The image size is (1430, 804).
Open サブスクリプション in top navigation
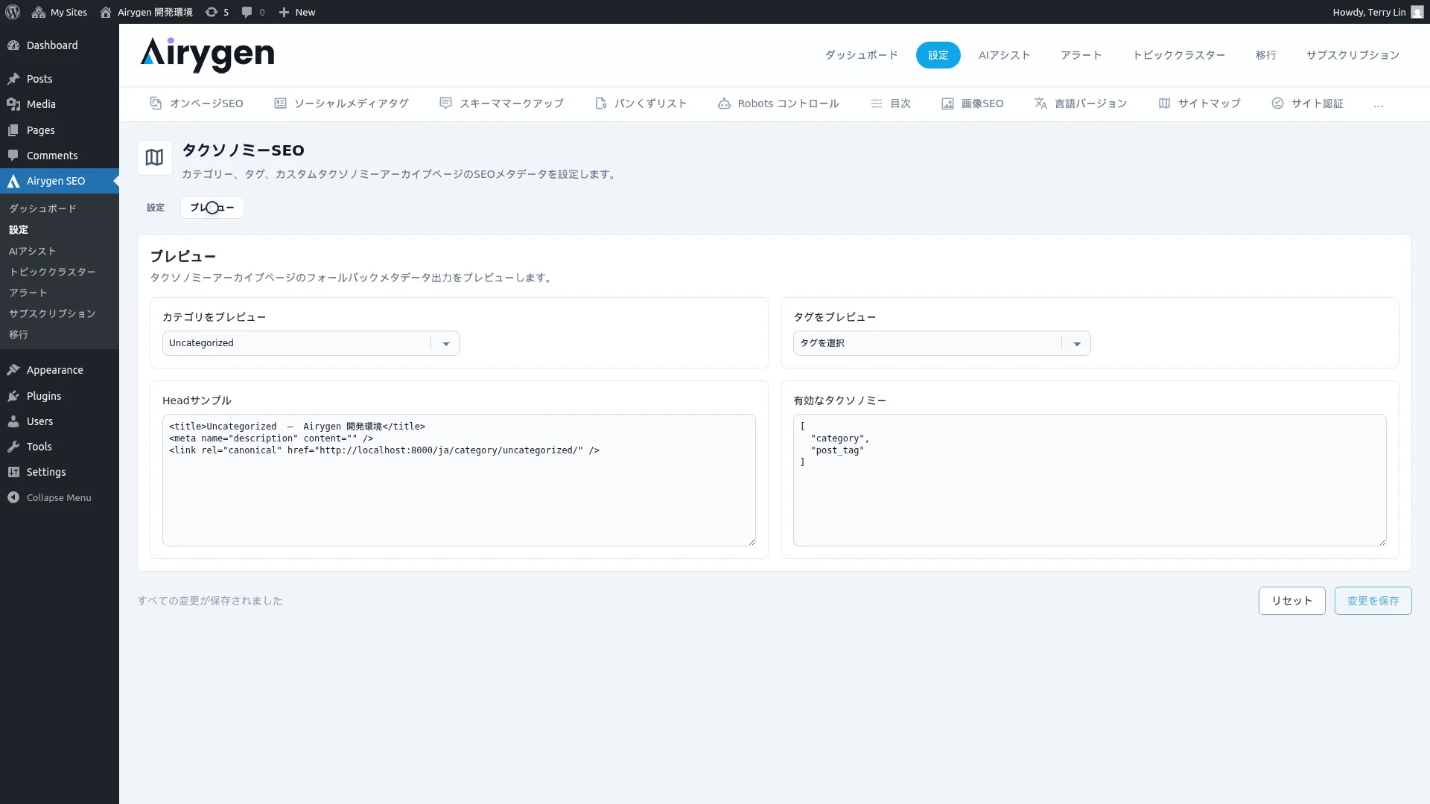point(1353,55)
